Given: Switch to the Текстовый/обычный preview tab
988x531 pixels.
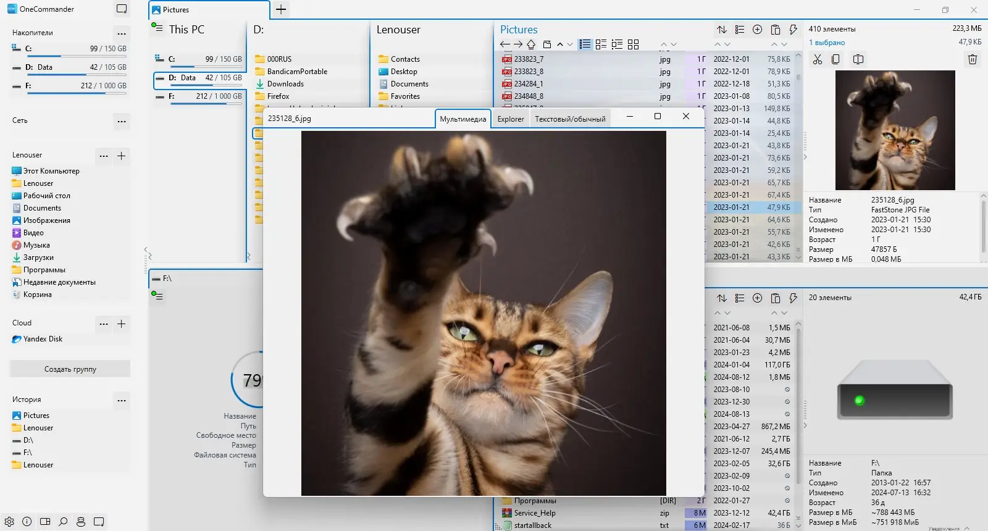Looking at the screenshot, I should click(x=570, y=119).
